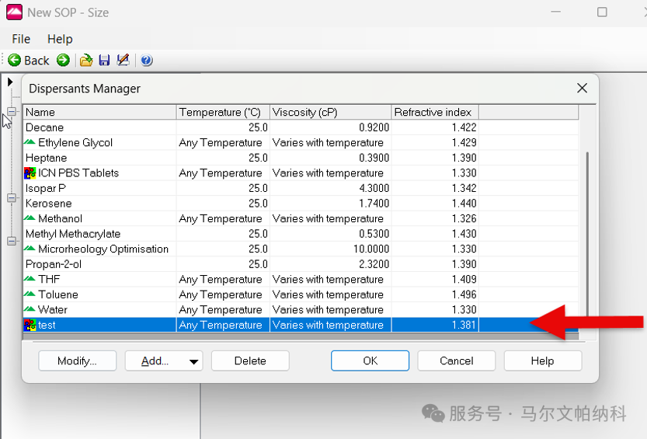647x439 pixels.
Task: Save the SOP with floppy disk icon
Action: [x=104, y=61]
